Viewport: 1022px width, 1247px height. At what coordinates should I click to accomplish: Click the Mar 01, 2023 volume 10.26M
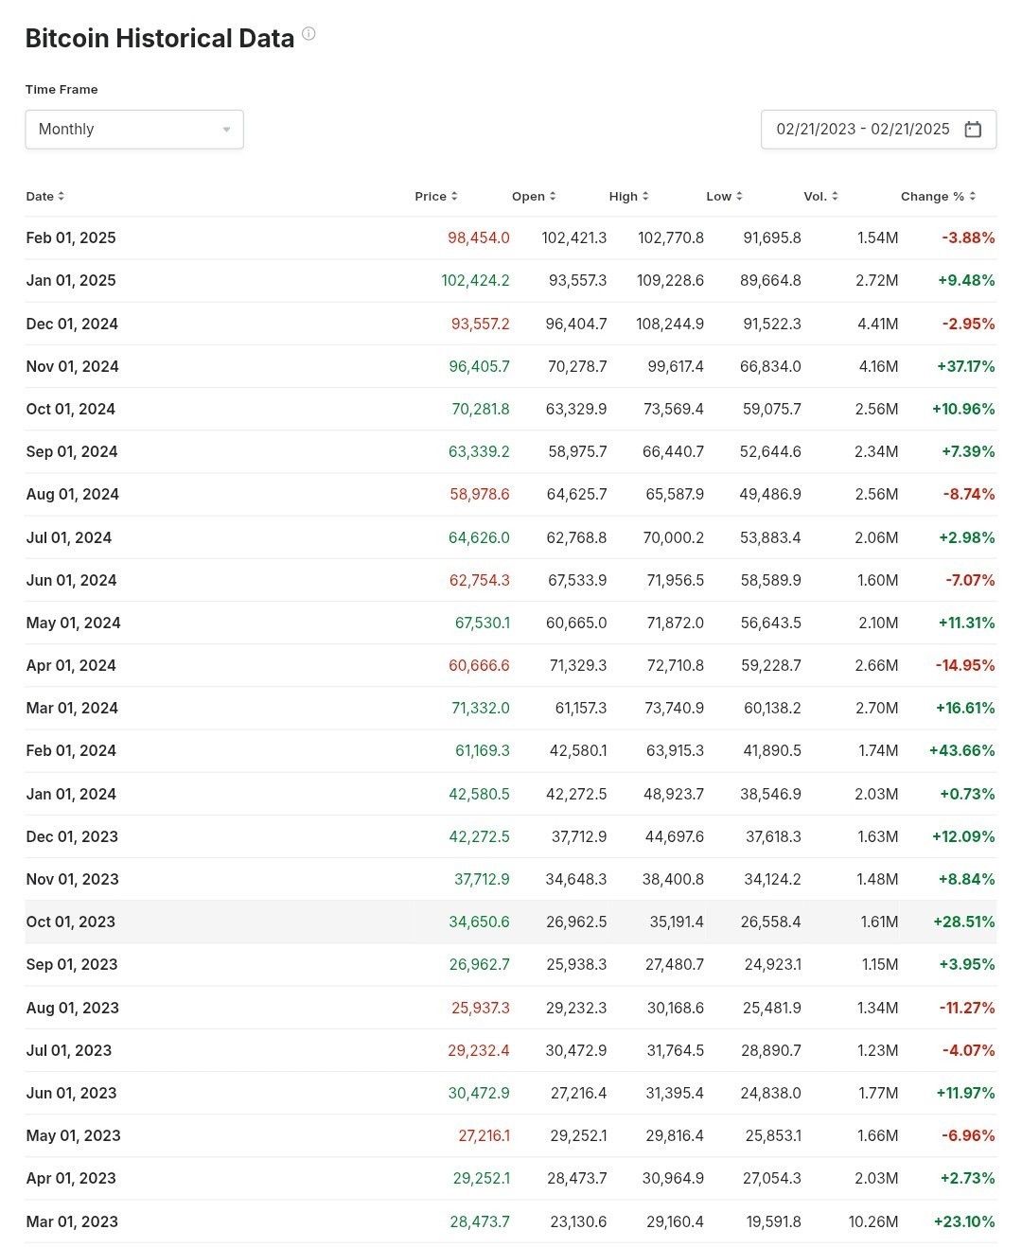point(873,1221)
